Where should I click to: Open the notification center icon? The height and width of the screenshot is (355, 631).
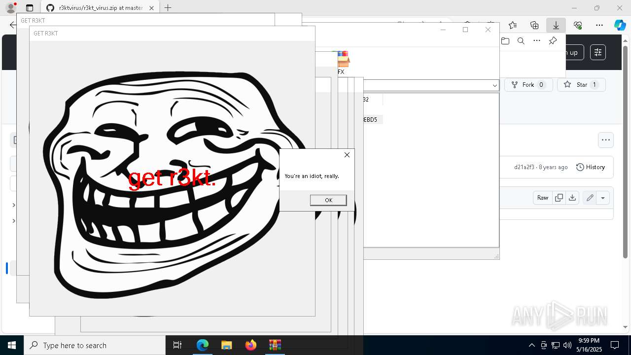click(x=615, y=345)
